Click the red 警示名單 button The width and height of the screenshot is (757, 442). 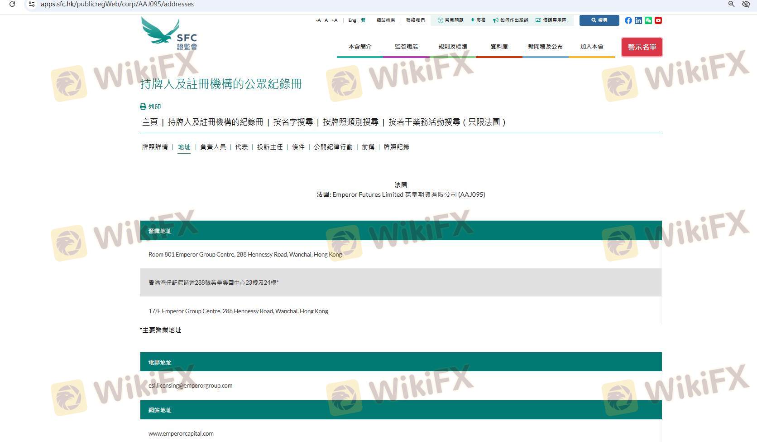click(x=642, y=47)
